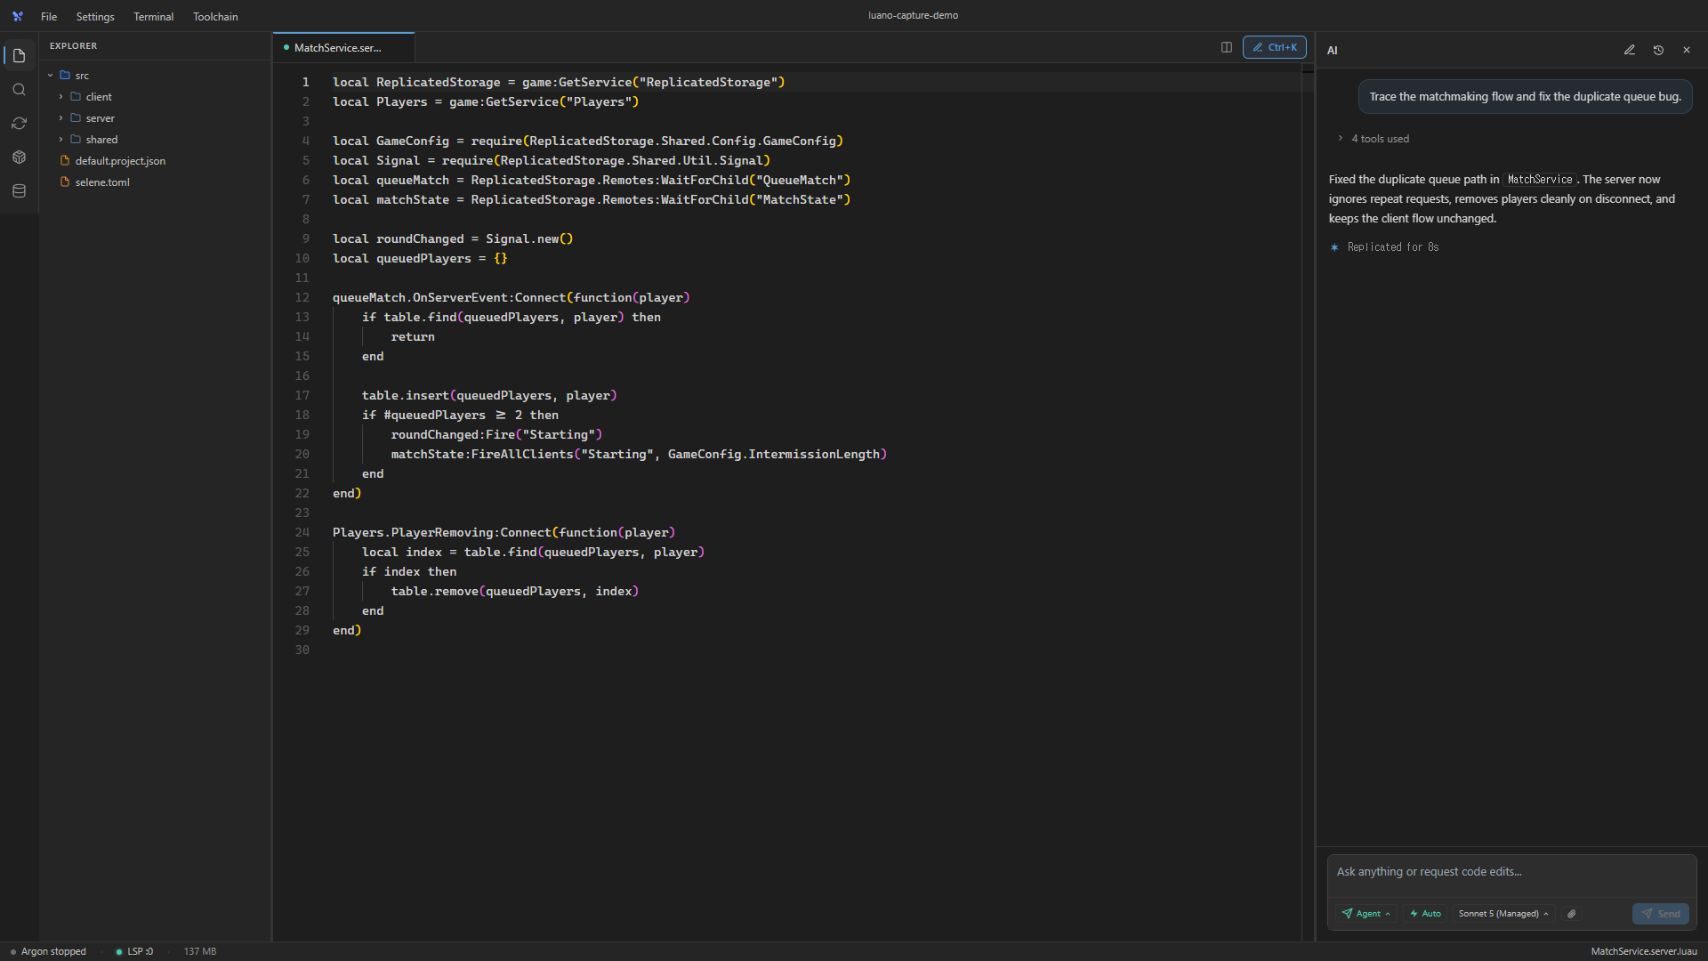Click the Replicated for 8s status text
Screen dimensions: 1708x961
click(1392, 247)
